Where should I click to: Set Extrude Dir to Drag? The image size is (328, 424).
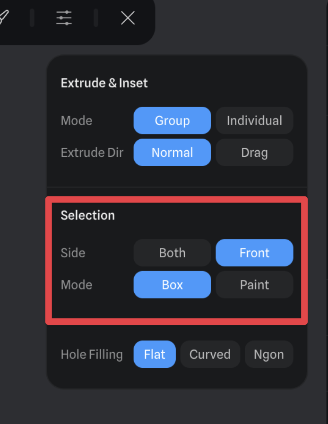(x=254, y=153)
